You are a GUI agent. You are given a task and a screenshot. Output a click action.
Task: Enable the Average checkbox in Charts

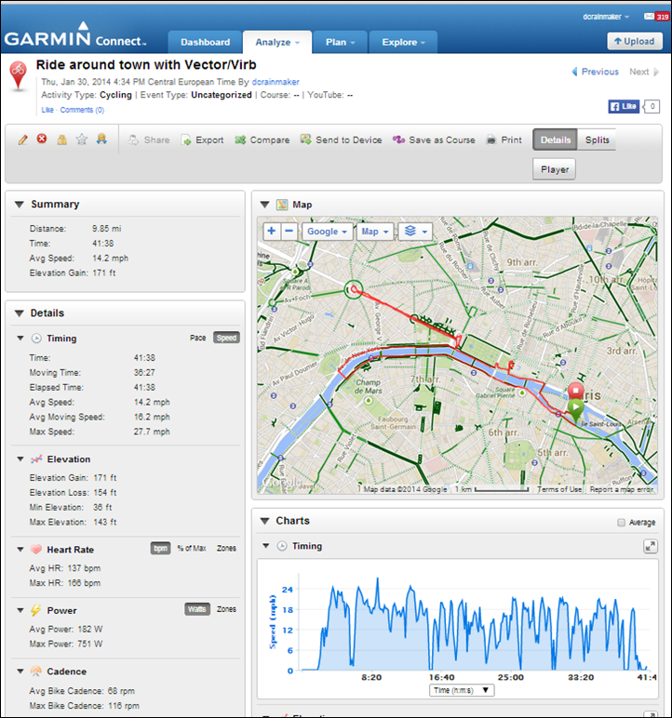click(621, 523)
